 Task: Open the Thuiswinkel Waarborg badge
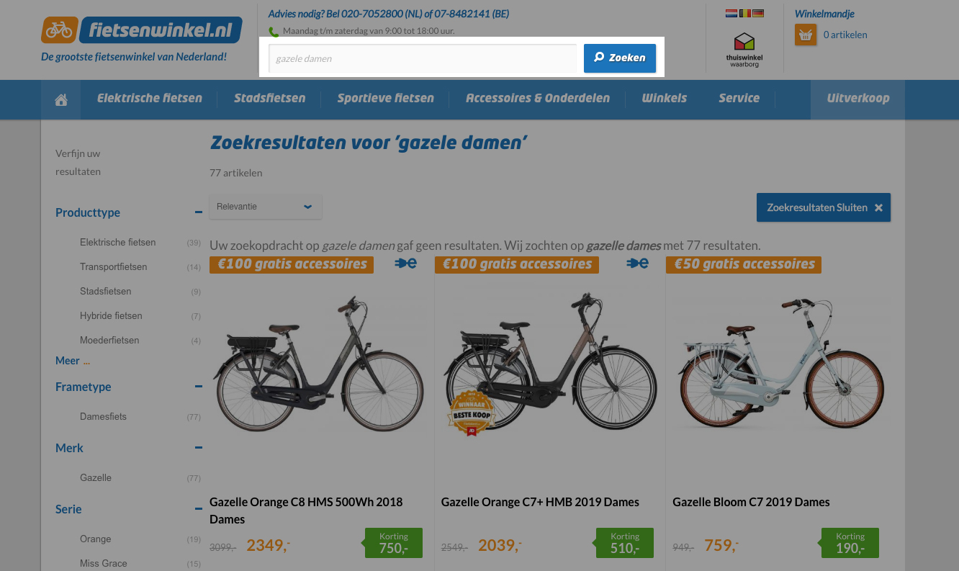pos(744,50)
